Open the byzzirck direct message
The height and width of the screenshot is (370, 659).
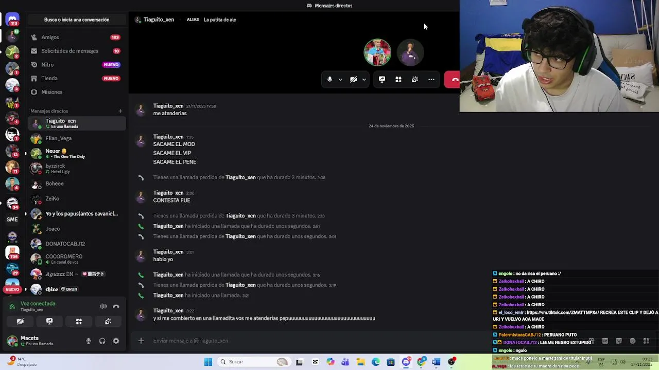[x=77, y=169]
